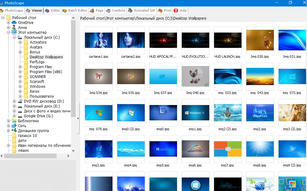Open the Print tab
The width and height of the screenshot is (307, 191).
(x=164, y=10)
